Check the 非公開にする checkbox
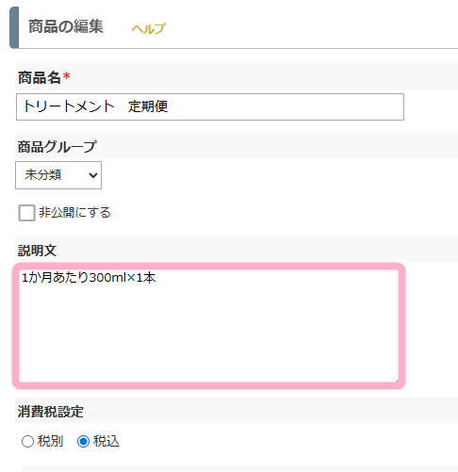Viewport: 458px width, 472px height. click(26, 213)
